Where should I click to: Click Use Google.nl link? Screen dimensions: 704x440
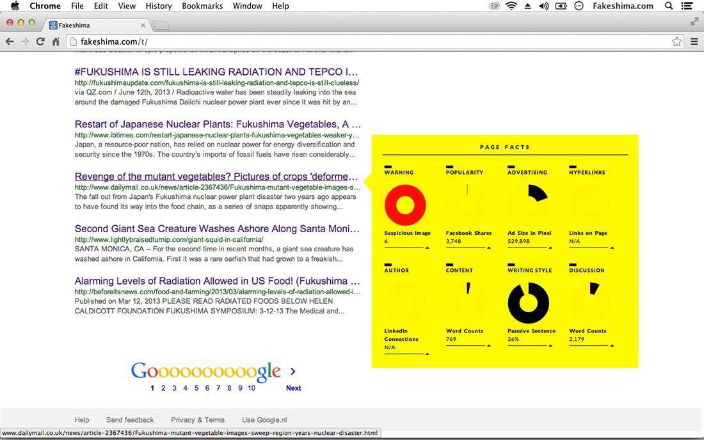tap(264, 420)
